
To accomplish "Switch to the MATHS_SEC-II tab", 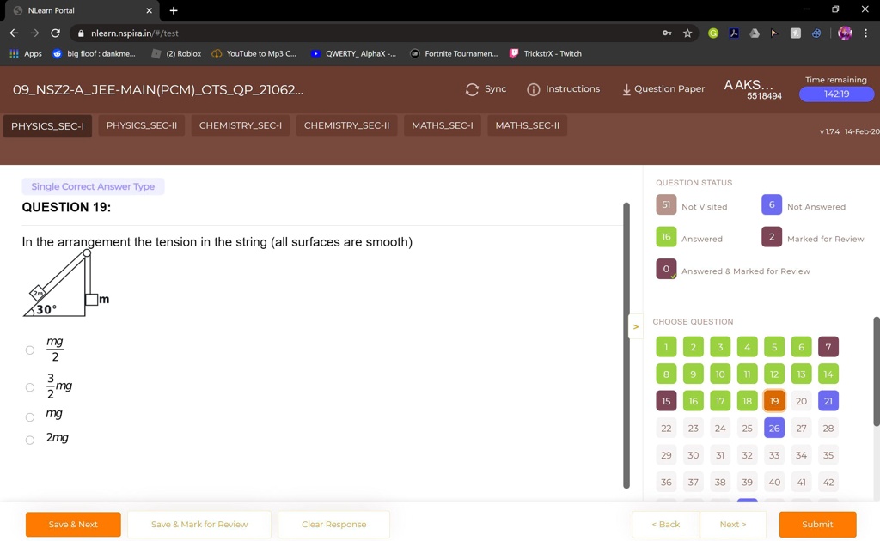I will click(528, 125).
